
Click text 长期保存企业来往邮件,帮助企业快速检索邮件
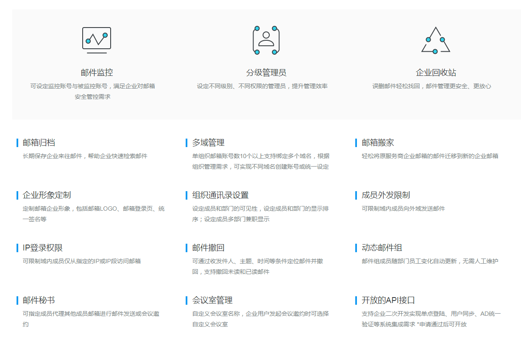tap(85, 156)
